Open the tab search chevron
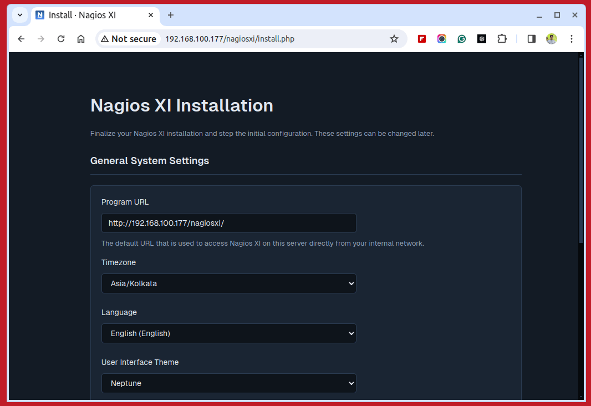The height and width of the screenshot is (406, 591). [x=20, y=15]
